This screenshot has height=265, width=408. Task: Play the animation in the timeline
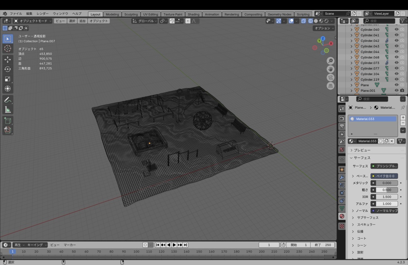[174, 245]
